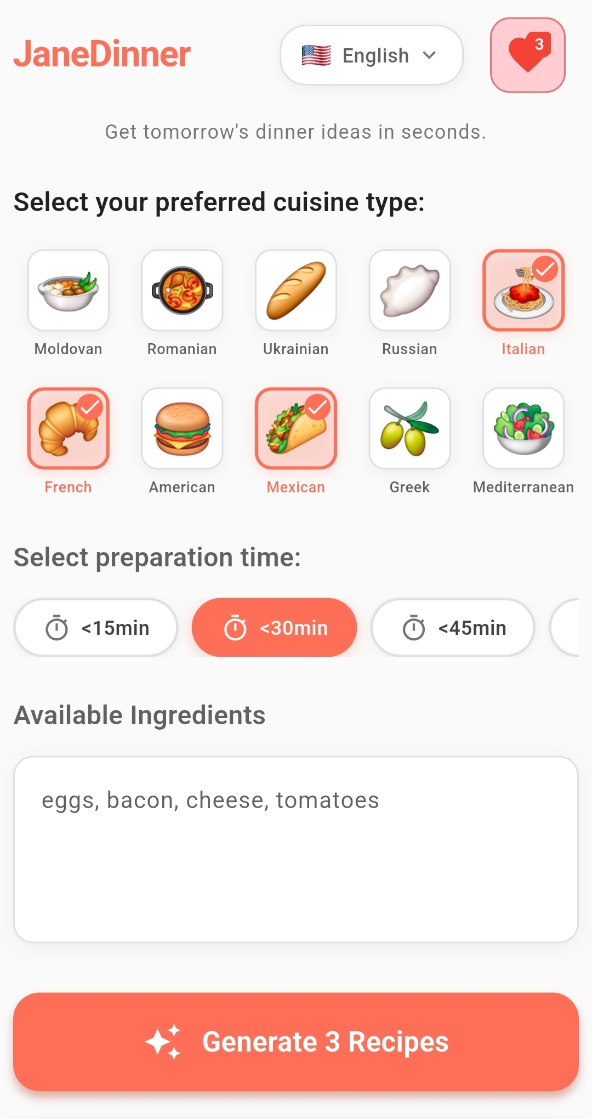Select the Moldovan cuisine bowl icon
The image size is (592, 1119).
point(69,291)
